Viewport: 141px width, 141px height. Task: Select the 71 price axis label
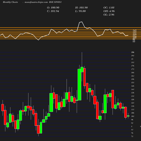click(x=132, y=136)
